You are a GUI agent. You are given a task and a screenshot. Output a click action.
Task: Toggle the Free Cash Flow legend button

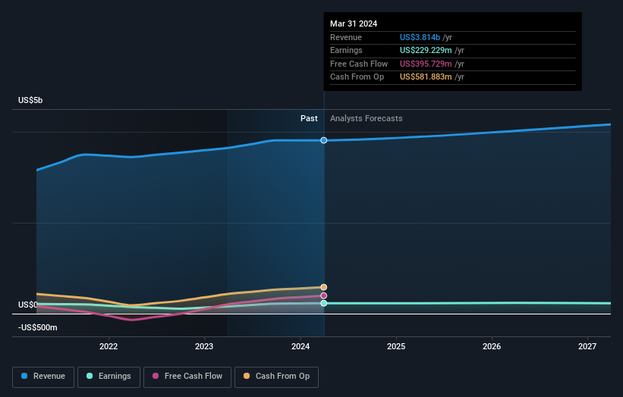pyautogui.click(x=187, y=377)
